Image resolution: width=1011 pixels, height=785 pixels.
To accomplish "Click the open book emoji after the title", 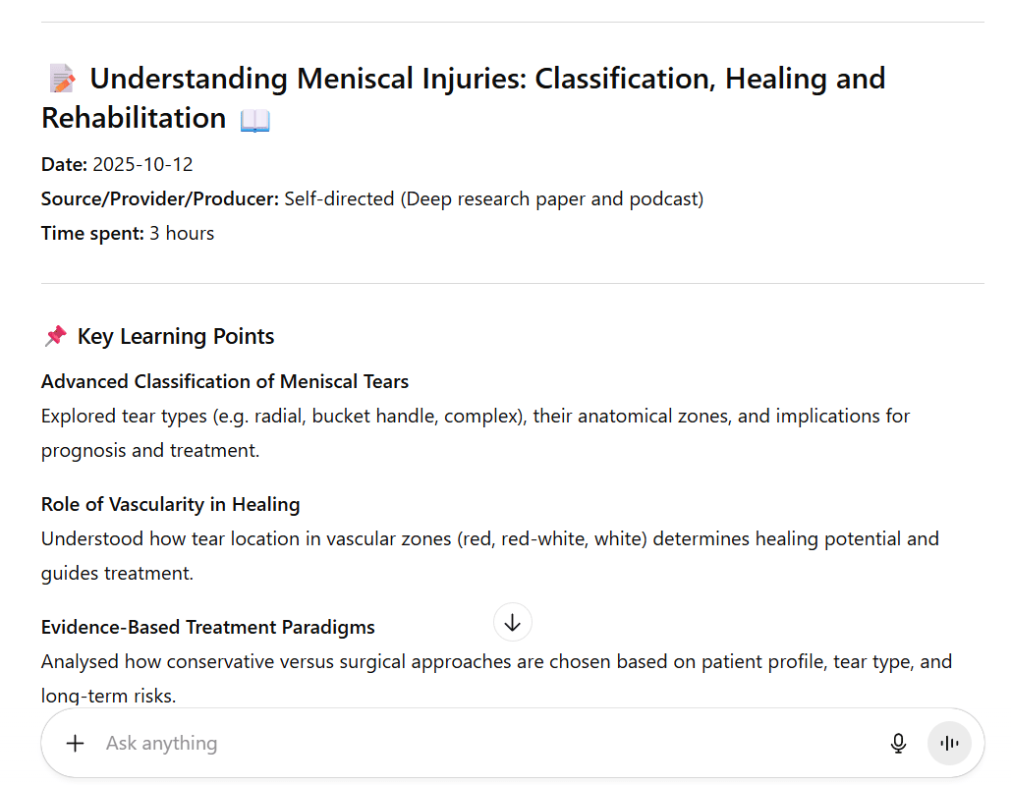I will pyautogui.click(x=253, y=118).
